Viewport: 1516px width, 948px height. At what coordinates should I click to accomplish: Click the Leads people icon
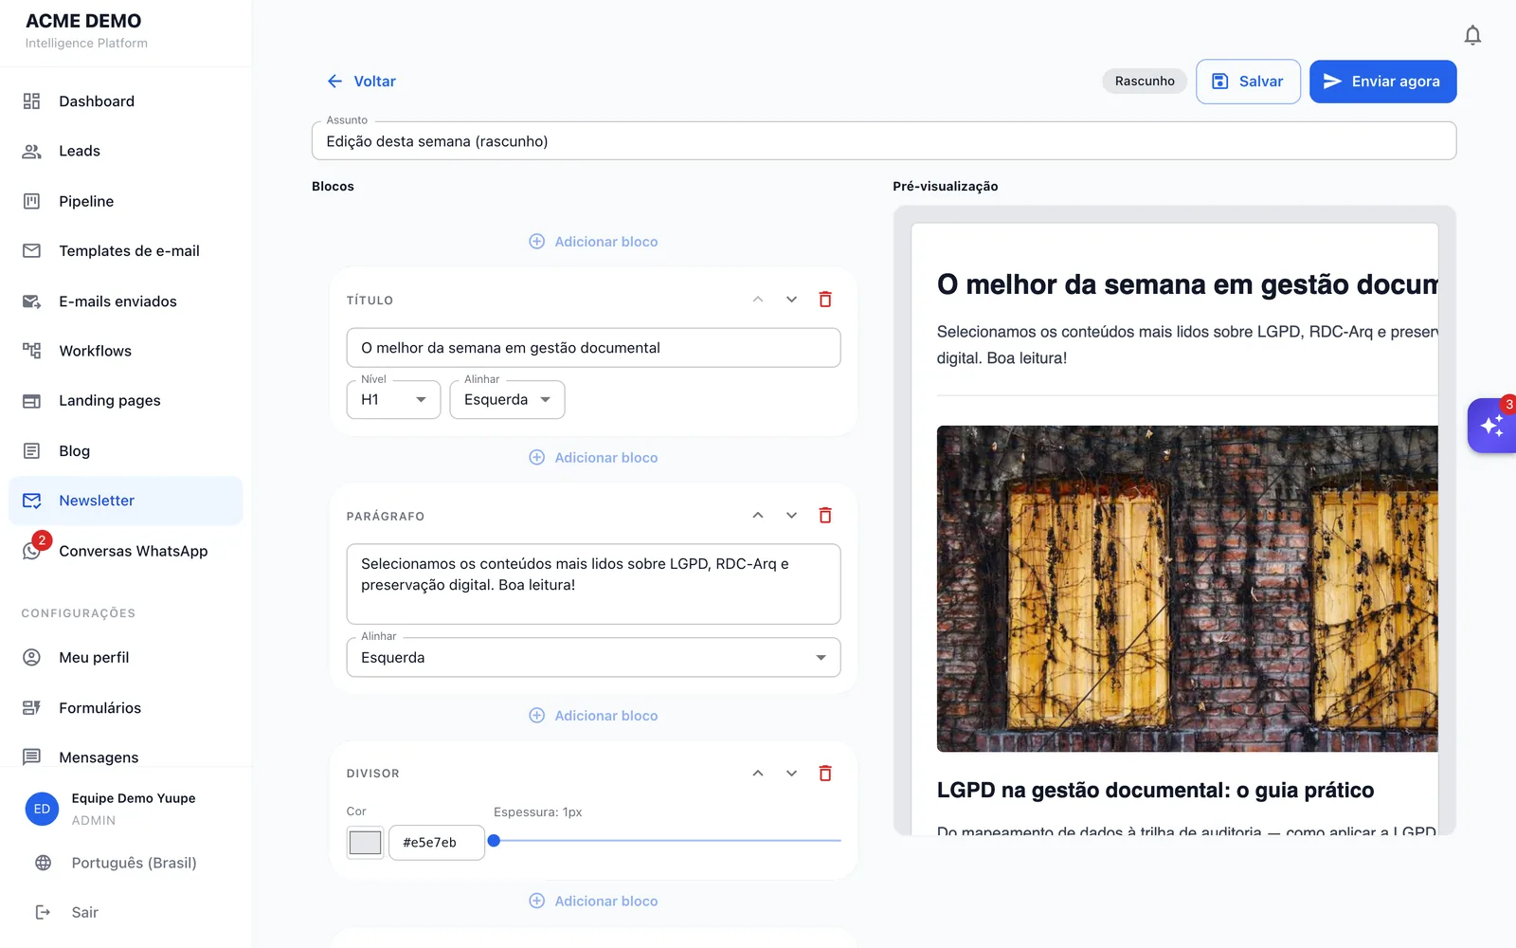click(31, 151)
